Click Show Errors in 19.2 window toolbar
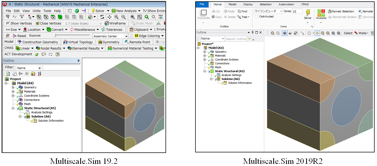377x166 pixels. coord(154,11)
